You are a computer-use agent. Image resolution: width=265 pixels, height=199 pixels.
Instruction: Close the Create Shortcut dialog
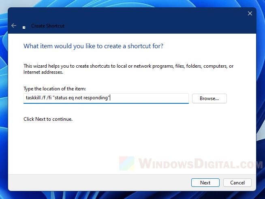coord(250,13)
